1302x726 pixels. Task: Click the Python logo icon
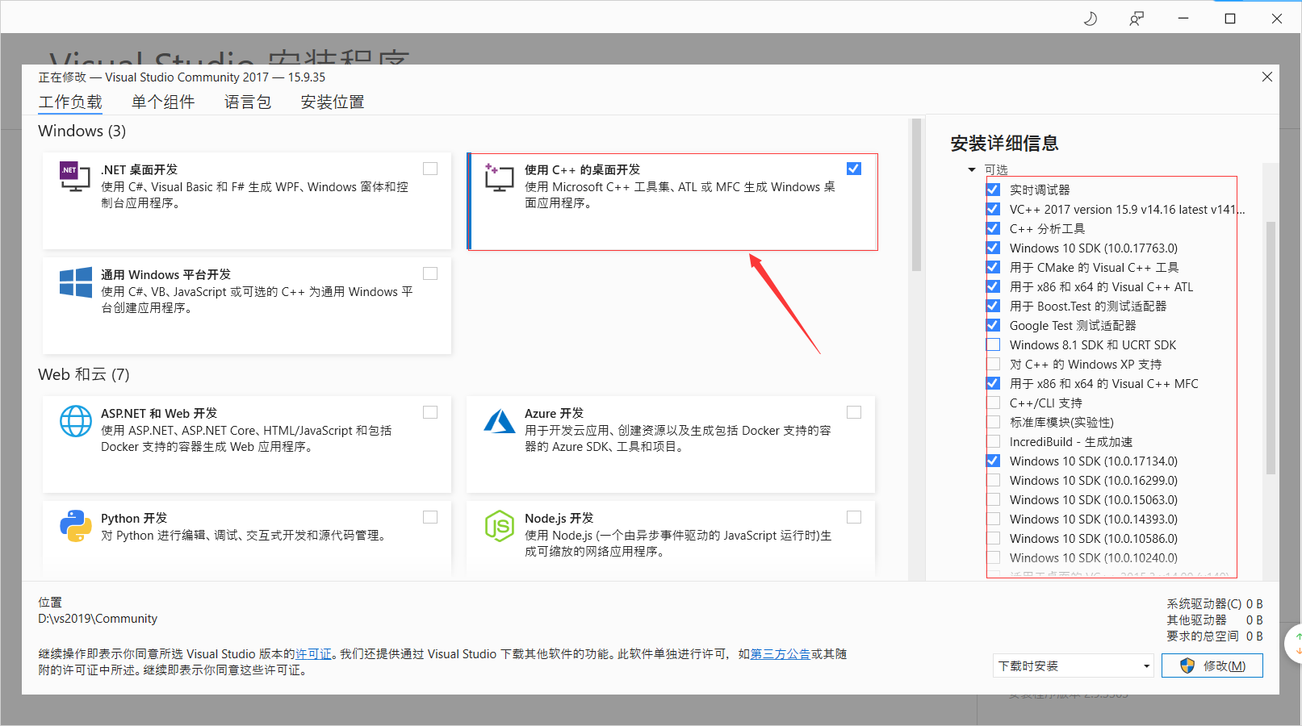[76, 526]
